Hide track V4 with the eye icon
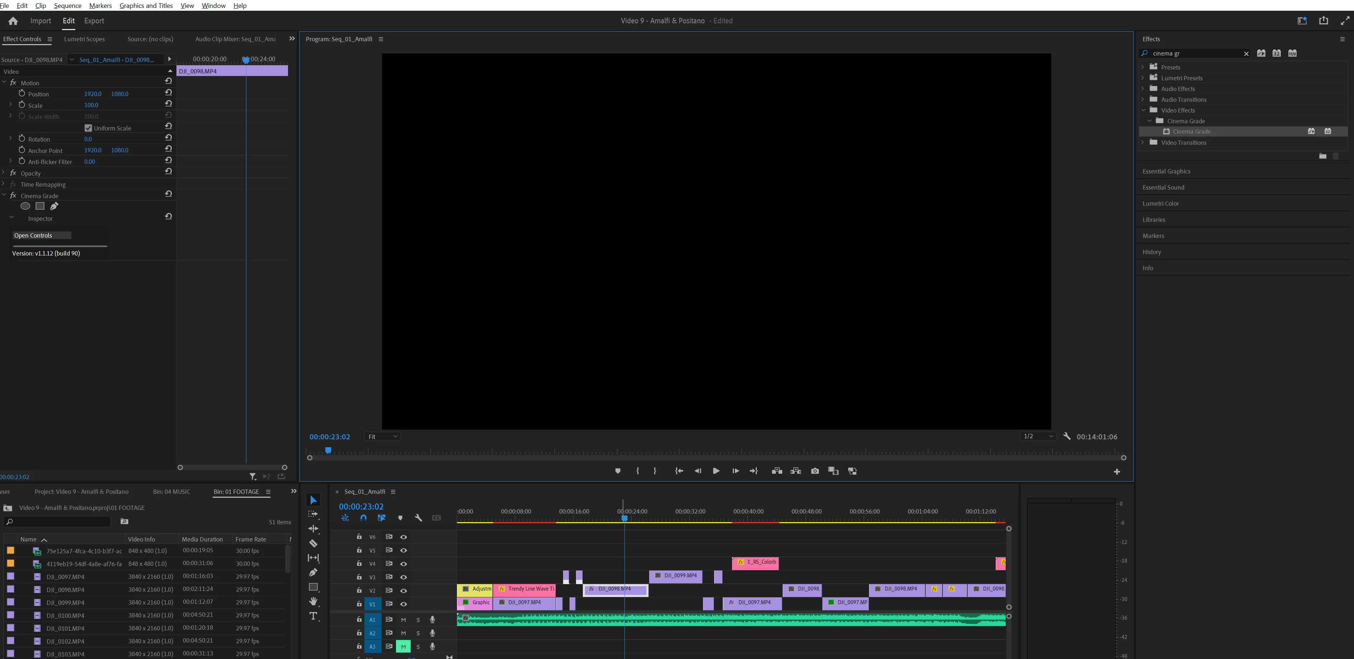 click(404, 564)
